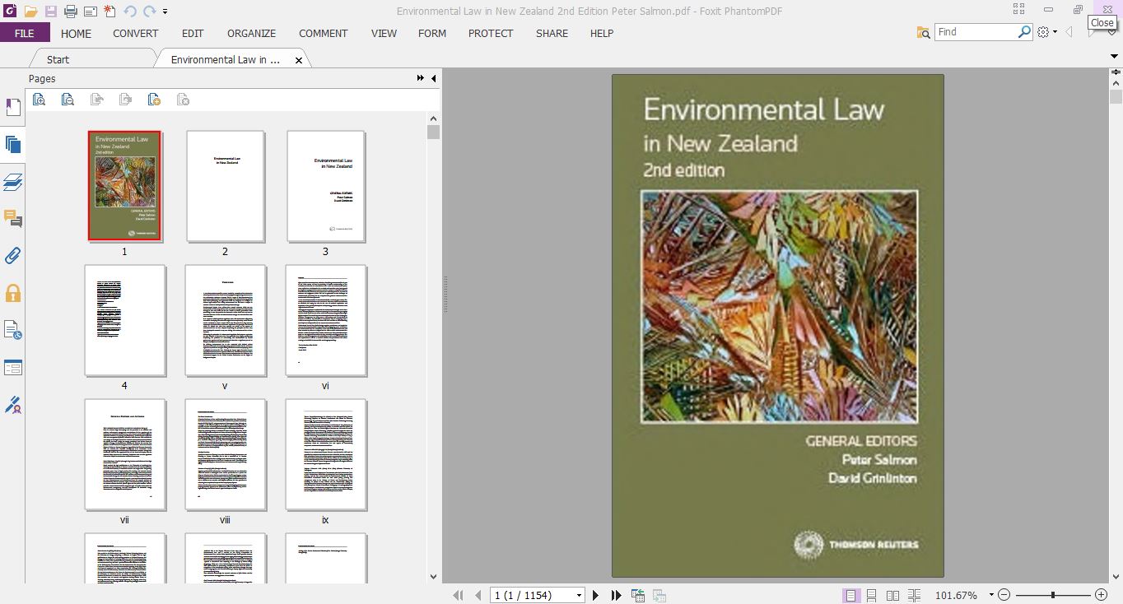
Task: Create a new PDF from the blank page icon
Action: (110, 12)
